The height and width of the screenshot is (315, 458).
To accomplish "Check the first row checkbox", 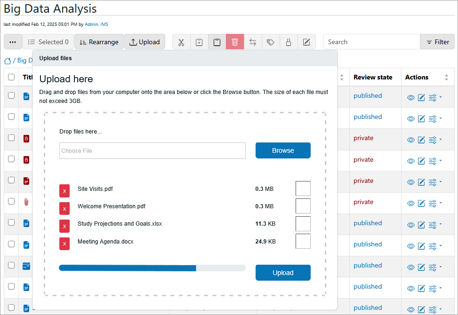I will (11, 95).
